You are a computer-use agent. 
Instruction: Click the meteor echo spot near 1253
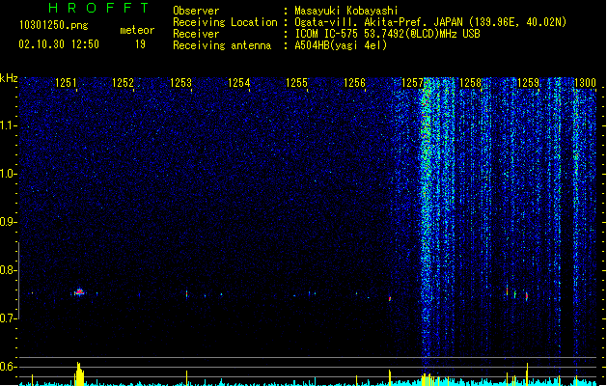pyautogui.click(x=186, y=294)
